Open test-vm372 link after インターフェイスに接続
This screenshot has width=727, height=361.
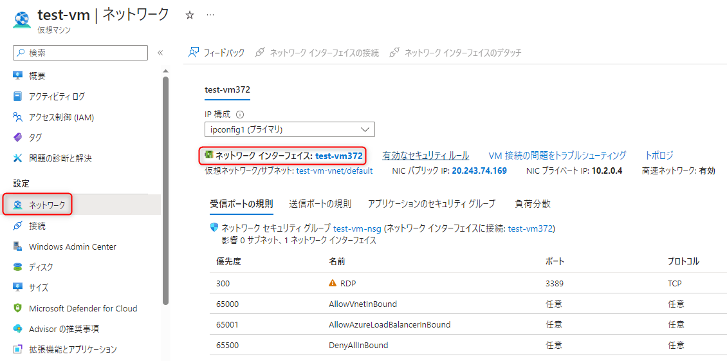pyautogui.click(x=530, y=228)
